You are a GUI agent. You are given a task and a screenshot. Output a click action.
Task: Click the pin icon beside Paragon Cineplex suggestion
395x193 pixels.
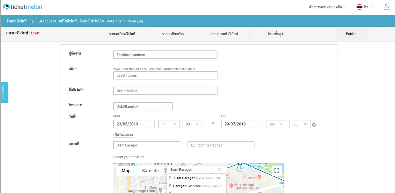click(170, 186)
